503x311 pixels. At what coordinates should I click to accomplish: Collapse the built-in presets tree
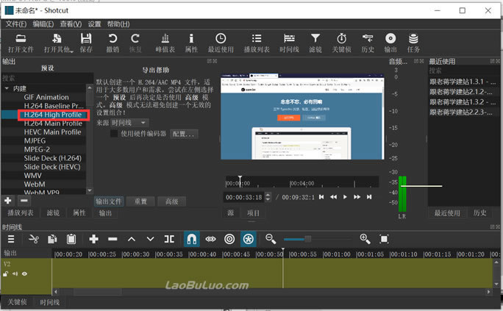point(7,88)
